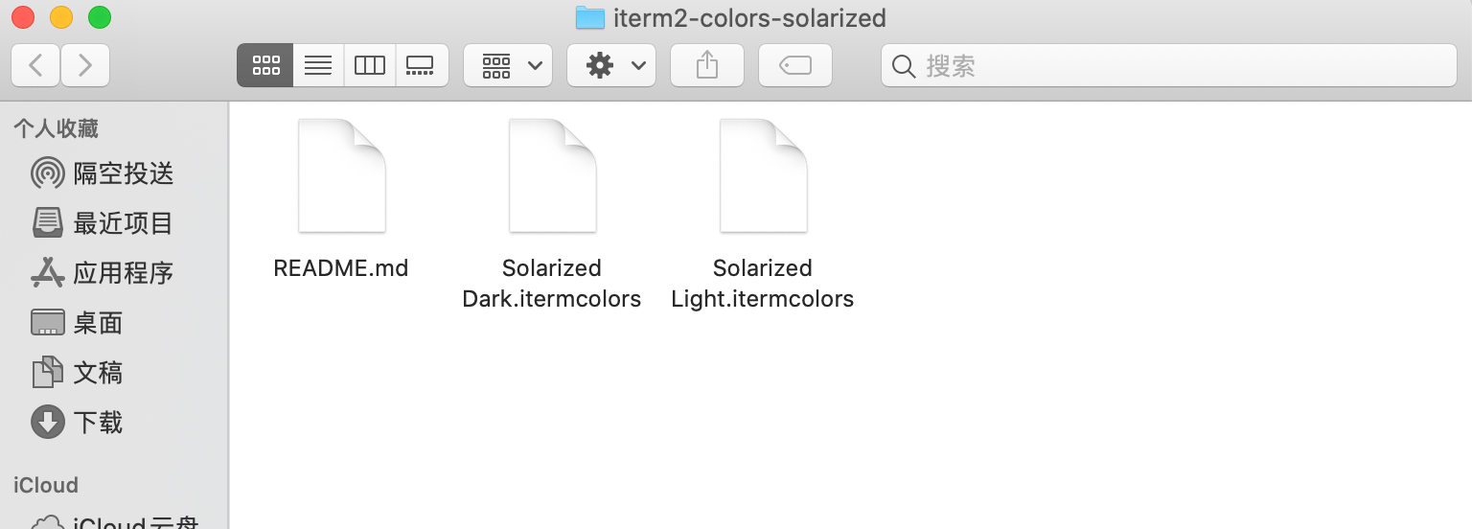Open 应用程序 (Applications) in sidebar
Screen dimensions: 1472x529
coord(103,273)
